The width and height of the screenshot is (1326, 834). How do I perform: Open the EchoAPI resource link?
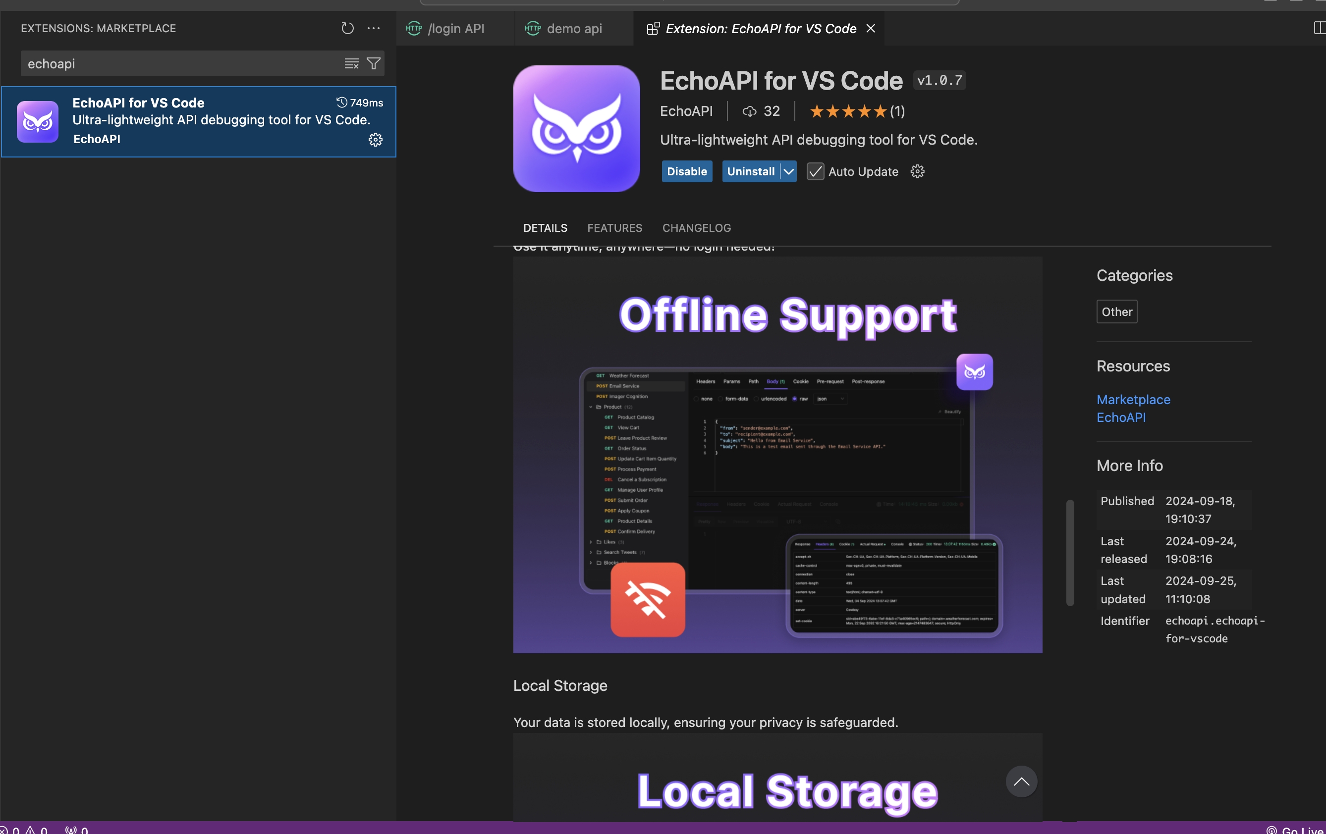(1120, 417)
